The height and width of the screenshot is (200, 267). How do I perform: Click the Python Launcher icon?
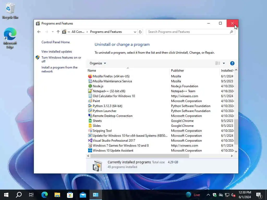point(90,111)
